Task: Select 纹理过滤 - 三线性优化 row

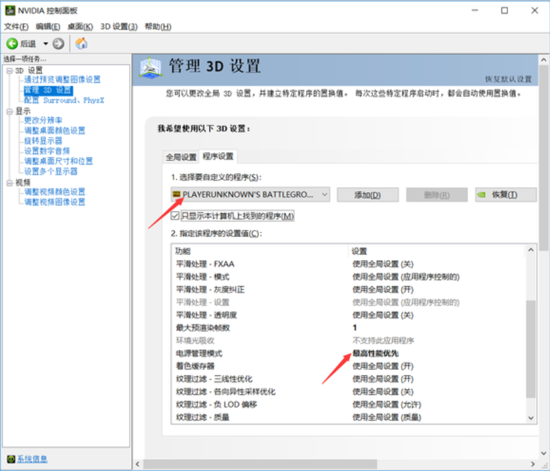Action: tap(349, 379)
